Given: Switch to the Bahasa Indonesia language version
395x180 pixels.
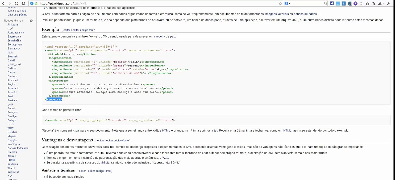Looking at the screenshot, I should point(18,148).
